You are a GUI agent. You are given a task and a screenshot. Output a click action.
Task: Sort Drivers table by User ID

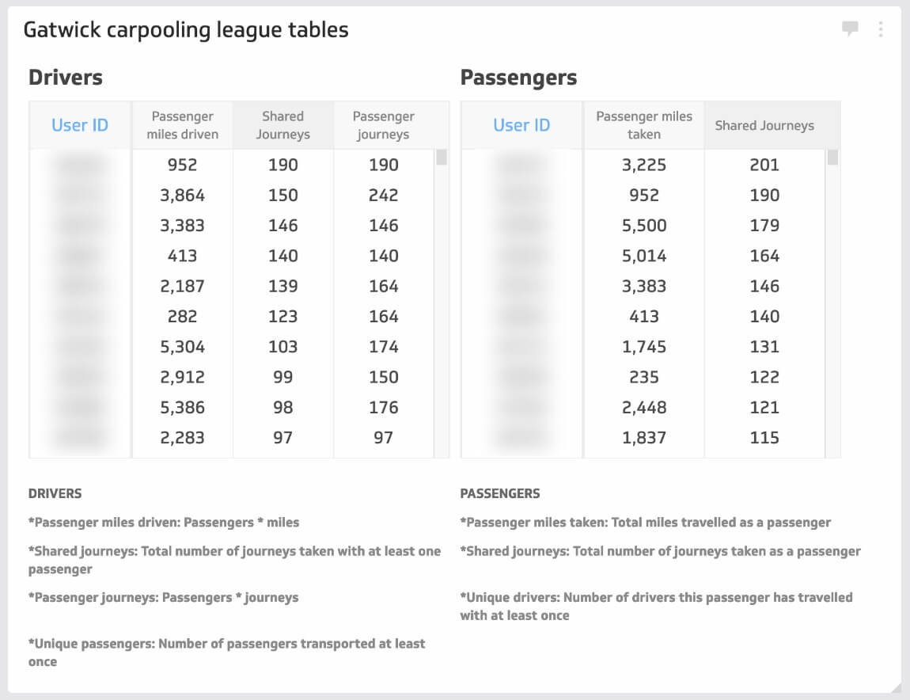[x=80, y=125]
